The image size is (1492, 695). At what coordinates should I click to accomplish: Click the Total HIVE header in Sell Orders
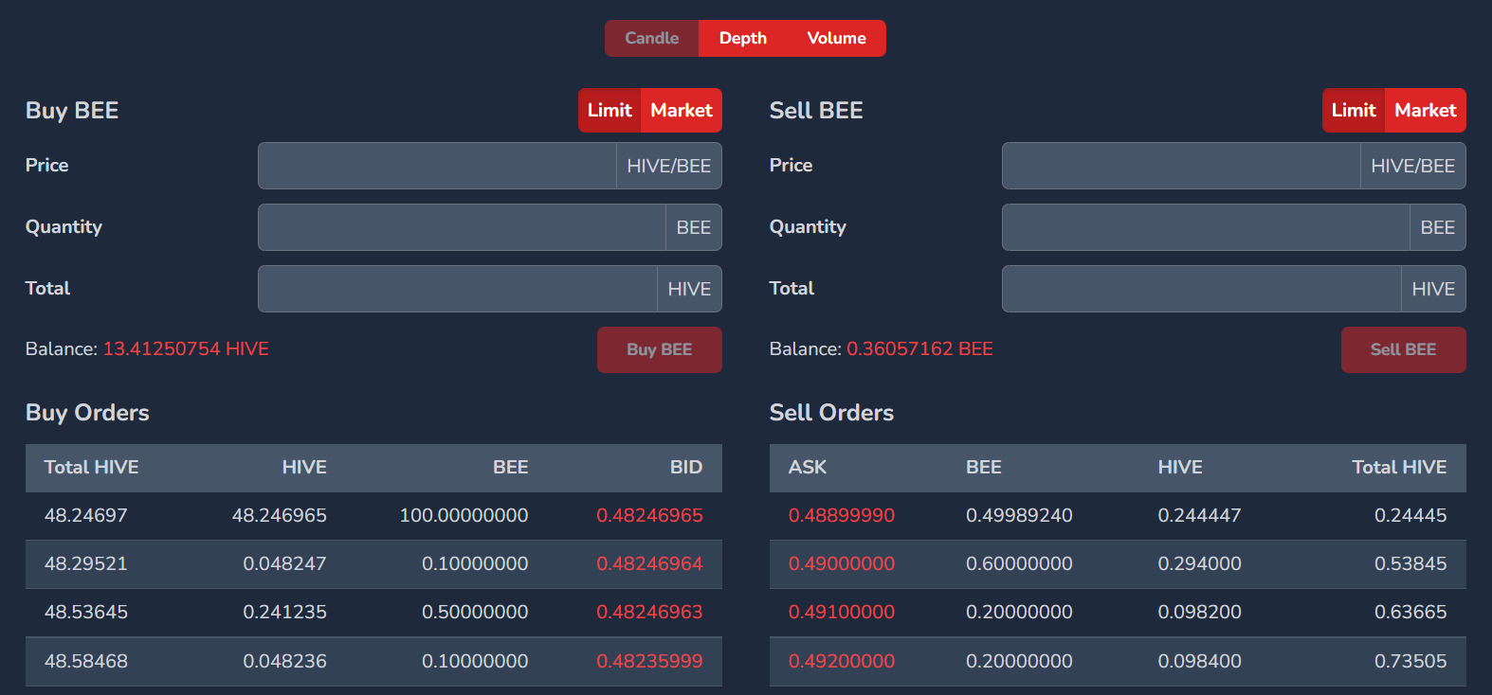pos(1399,468)
